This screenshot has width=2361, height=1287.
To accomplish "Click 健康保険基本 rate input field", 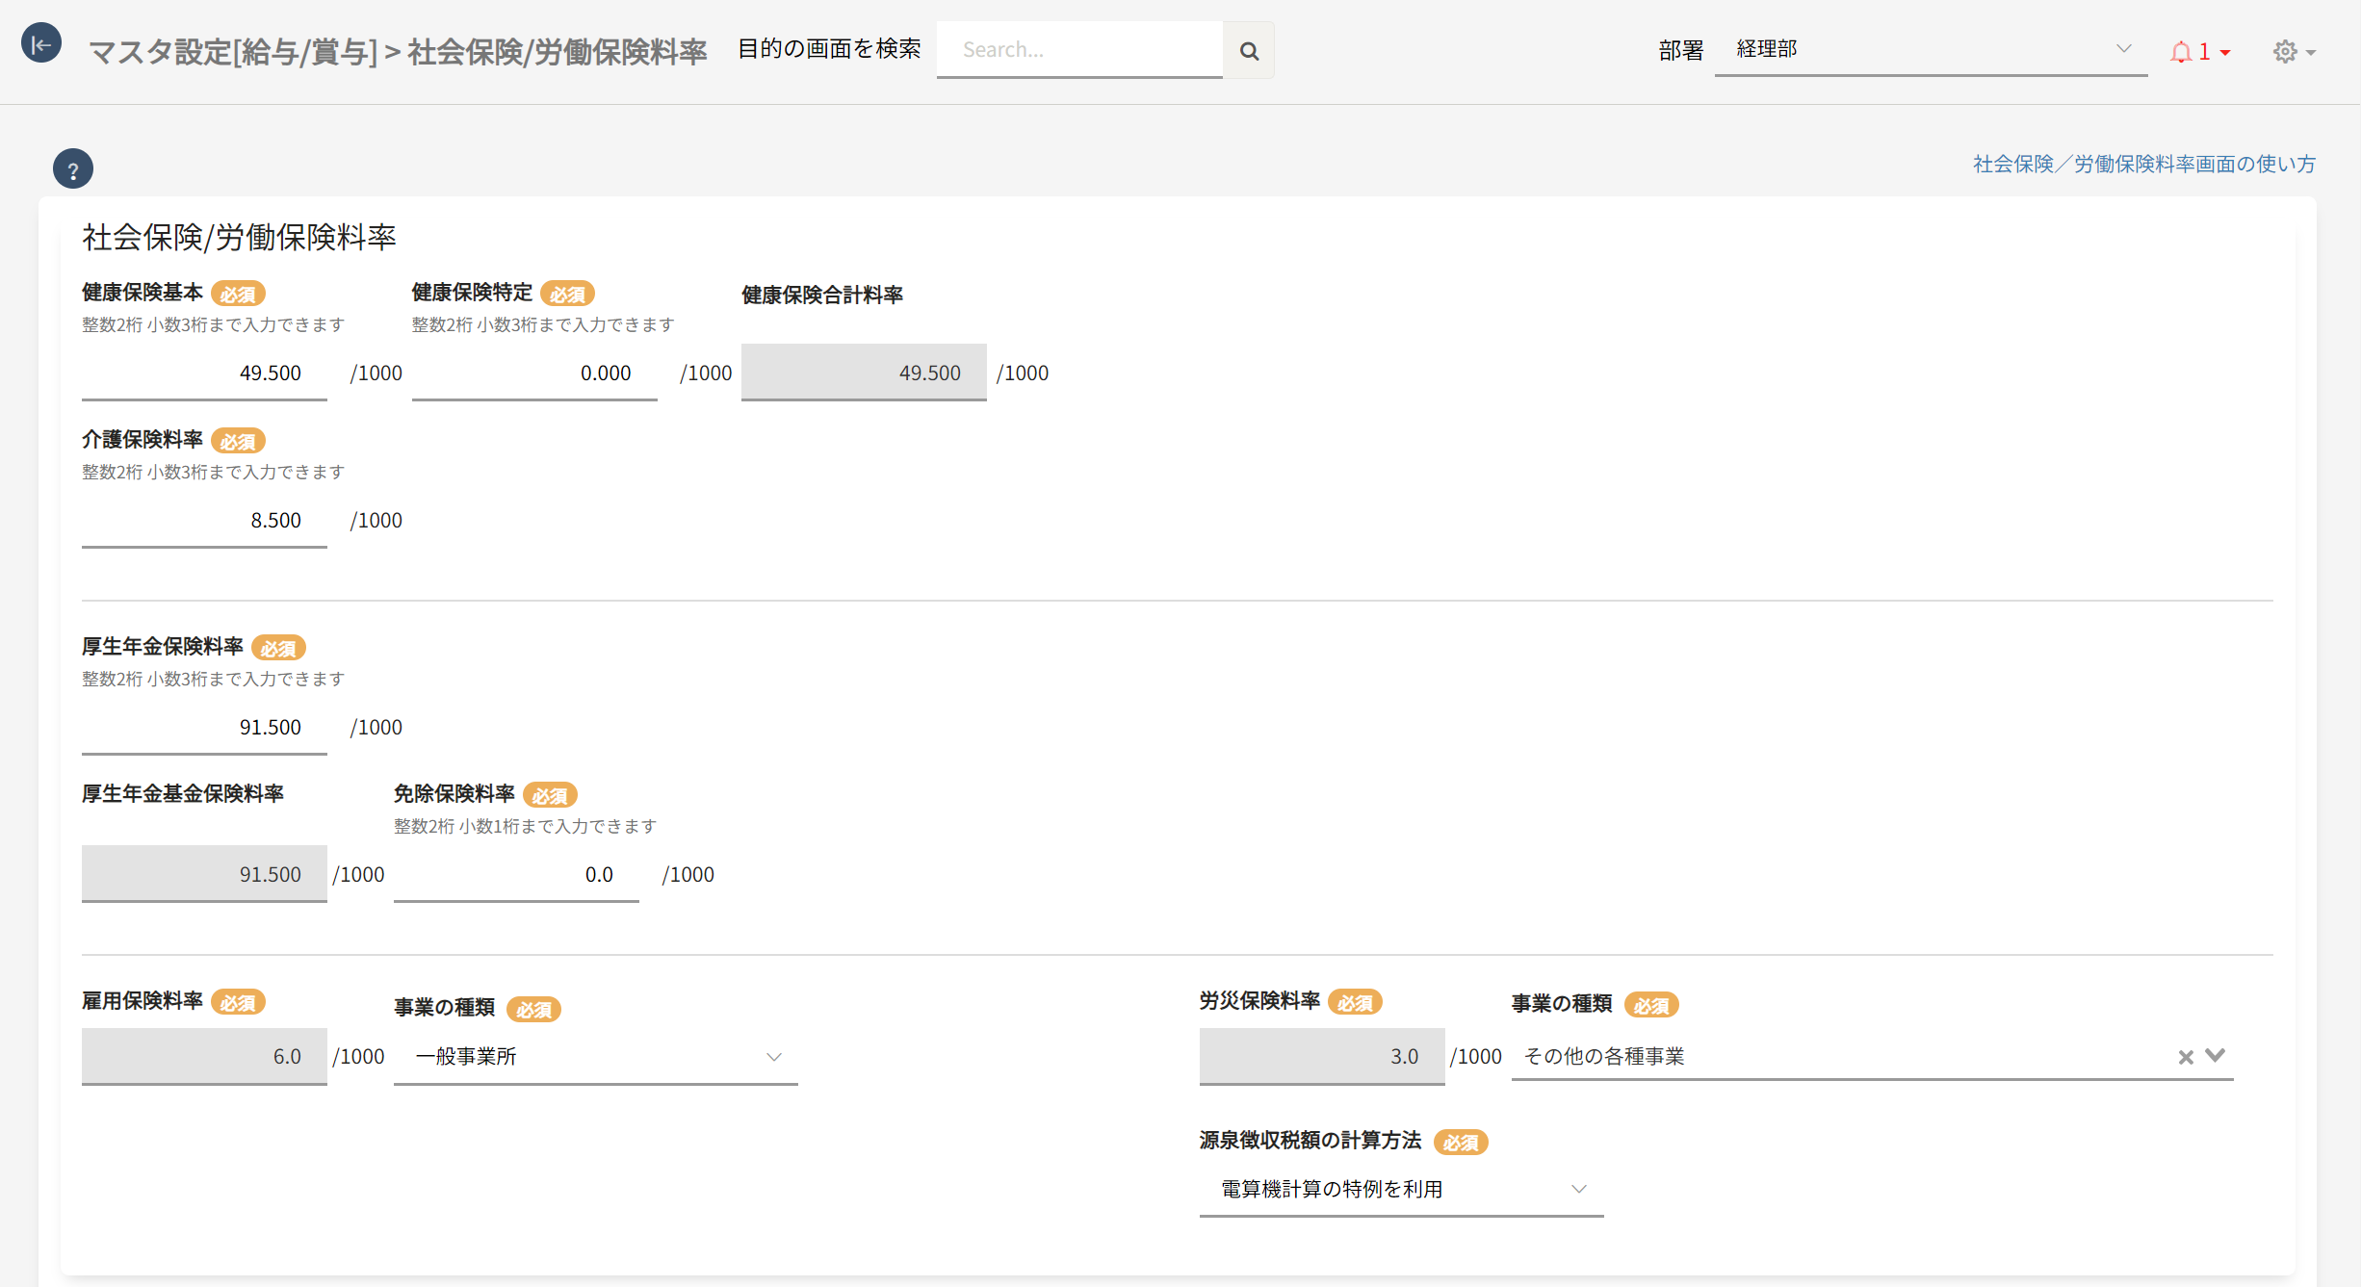I will [x=204, y=373].
